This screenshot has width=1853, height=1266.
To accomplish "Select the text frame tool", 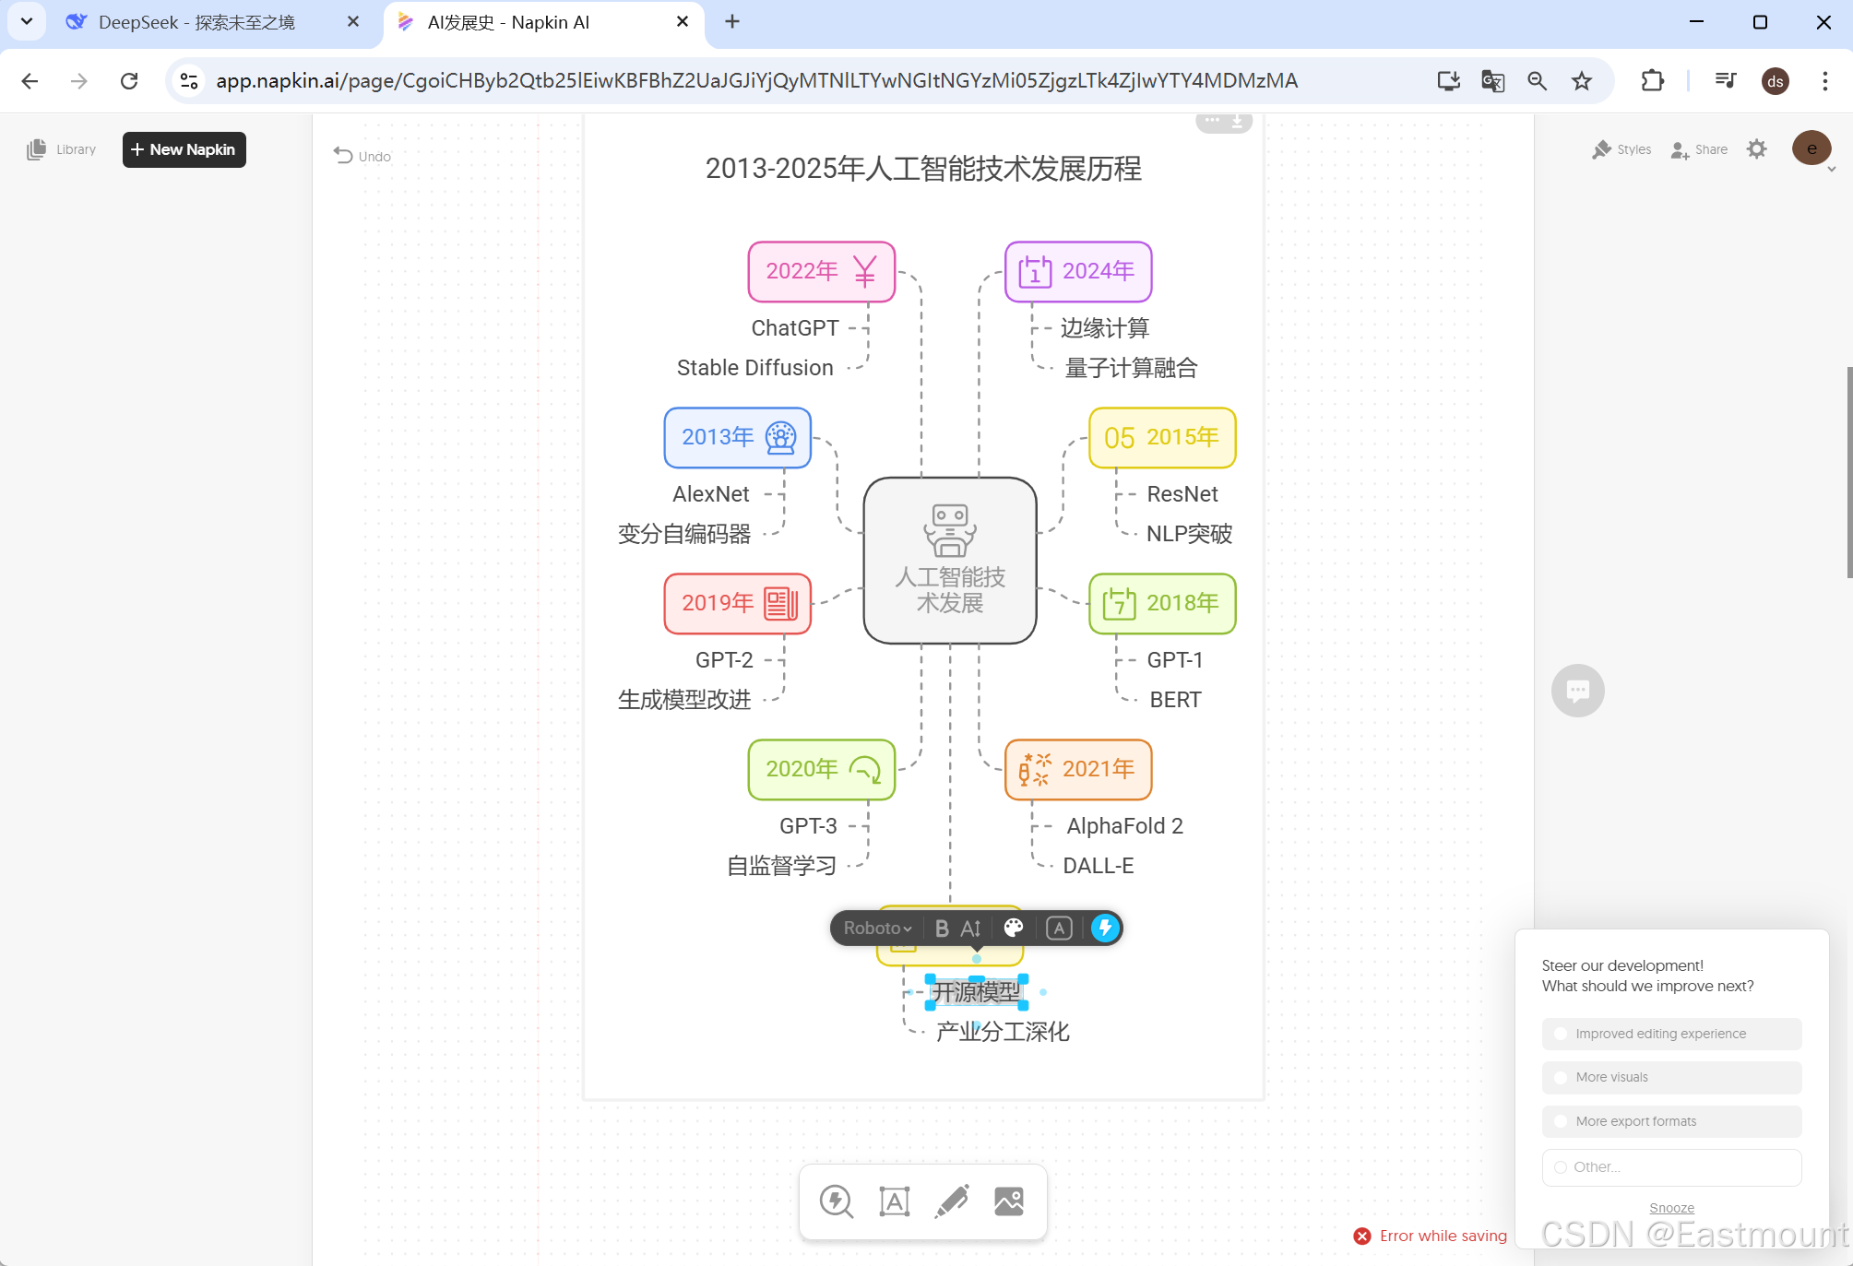I will (x=894, y=1201).
